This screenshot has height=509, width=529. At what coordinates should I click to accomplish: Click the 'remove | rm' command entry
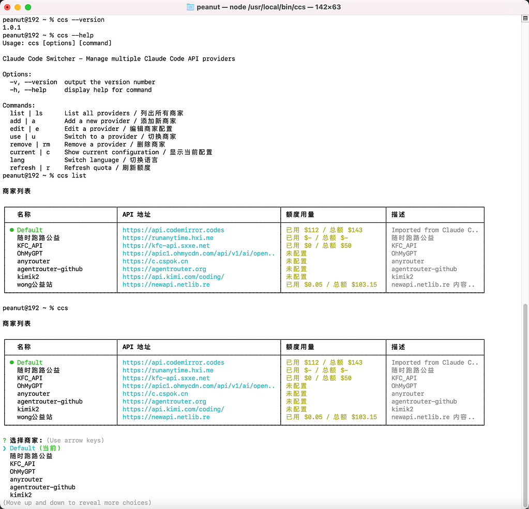point(87,144)
